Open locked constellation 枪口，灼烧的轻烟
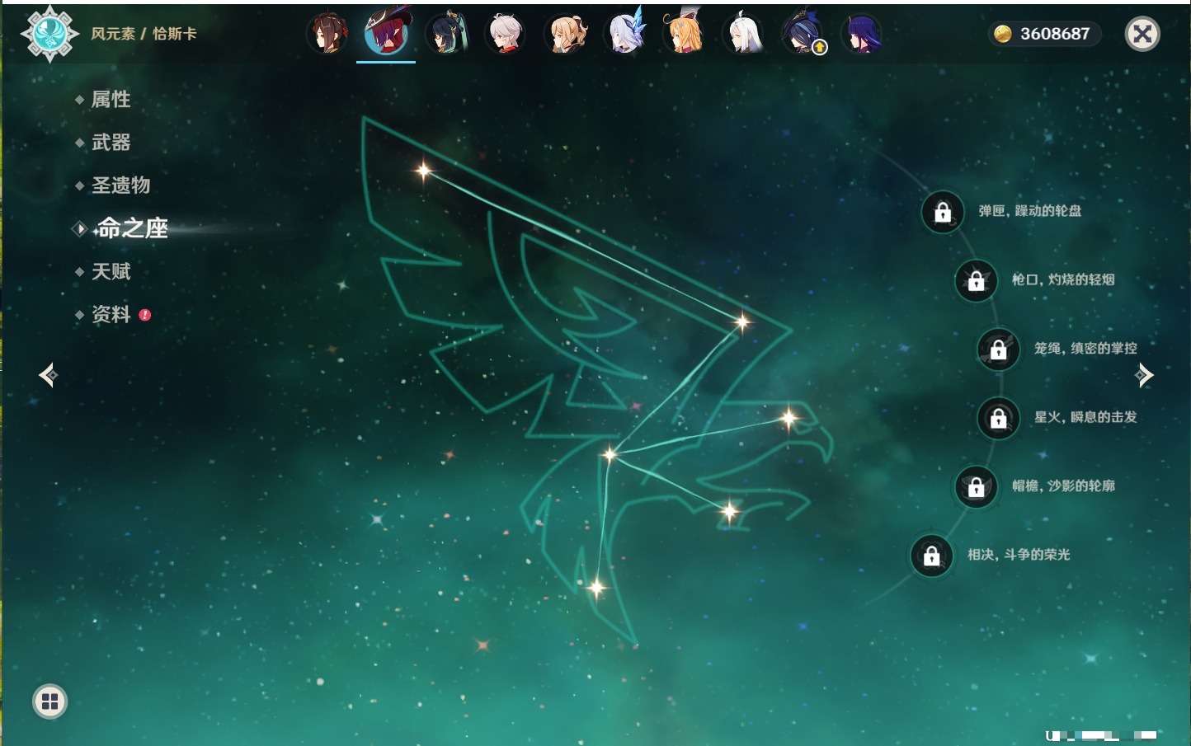This screenshot has width=1191, height=746. coord(976,280)
